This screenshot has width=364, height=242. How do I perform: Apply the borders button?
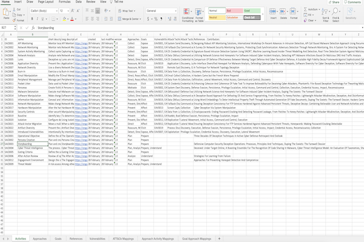click(53, 19)
